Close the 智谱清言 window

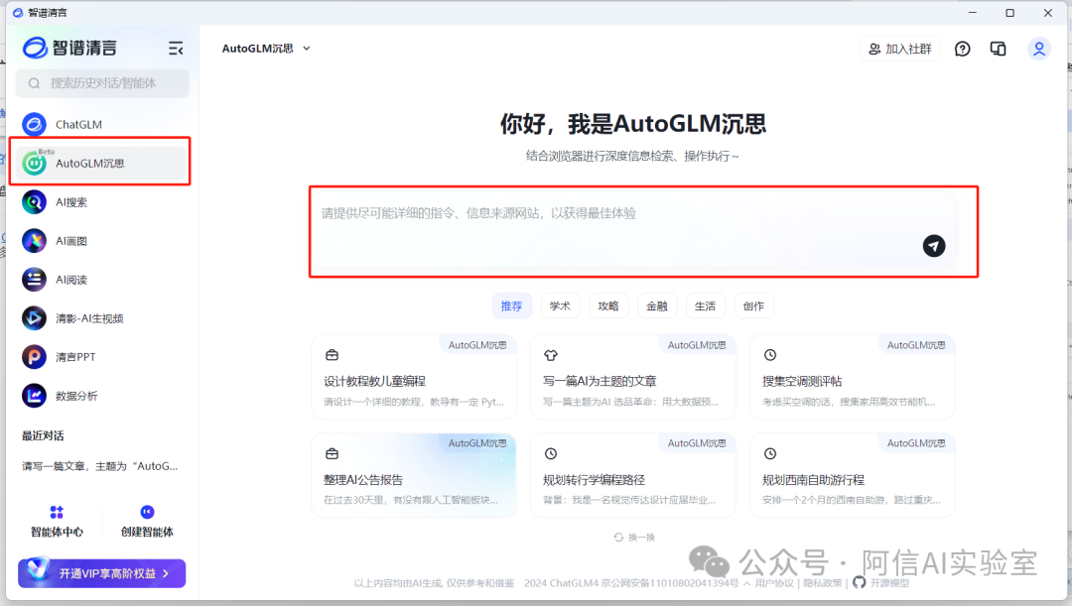pyautogui.click(x=1048, y=12)
